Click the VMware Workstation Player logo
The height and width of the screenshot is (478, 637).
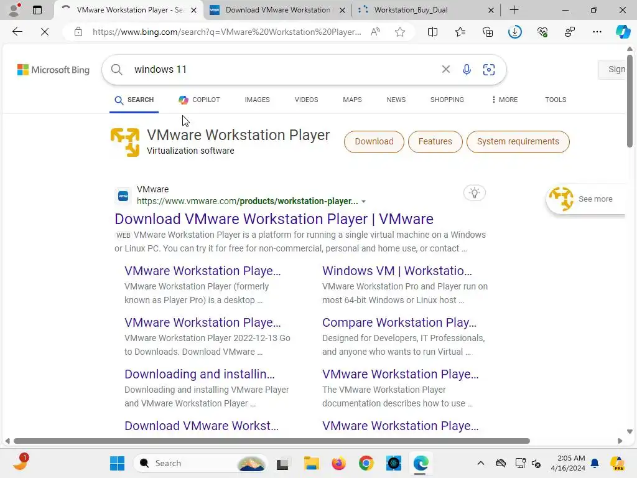(124, 142)
